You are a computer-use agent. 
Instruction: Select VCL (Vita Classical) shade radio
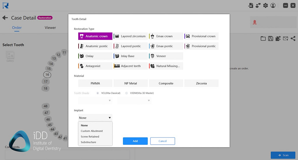98,93
